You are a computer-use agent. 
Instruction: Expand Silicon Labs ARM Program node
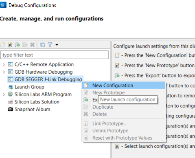(4, 94)
